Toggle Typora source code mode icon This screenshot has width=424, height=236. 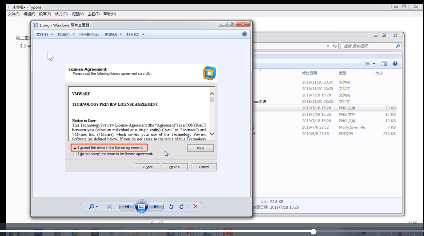pos(161,222)
